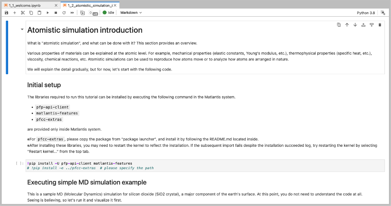The image size is (391, 206).
Task: Collapse the Atomistic simulation introduction heading
Action: click(22, 30)
